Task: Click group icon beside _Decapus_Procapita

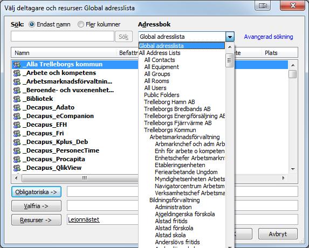Action: pyautogui.click(x=17, y=160)
